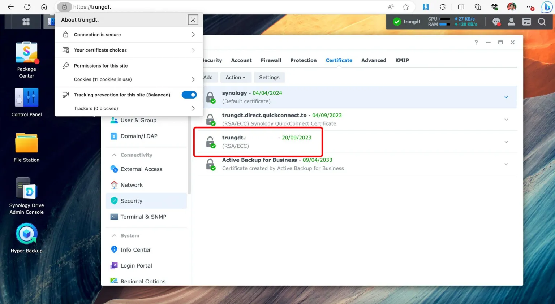
Task: Open the chat notifications icon in the taskbar
Action: 496,22
